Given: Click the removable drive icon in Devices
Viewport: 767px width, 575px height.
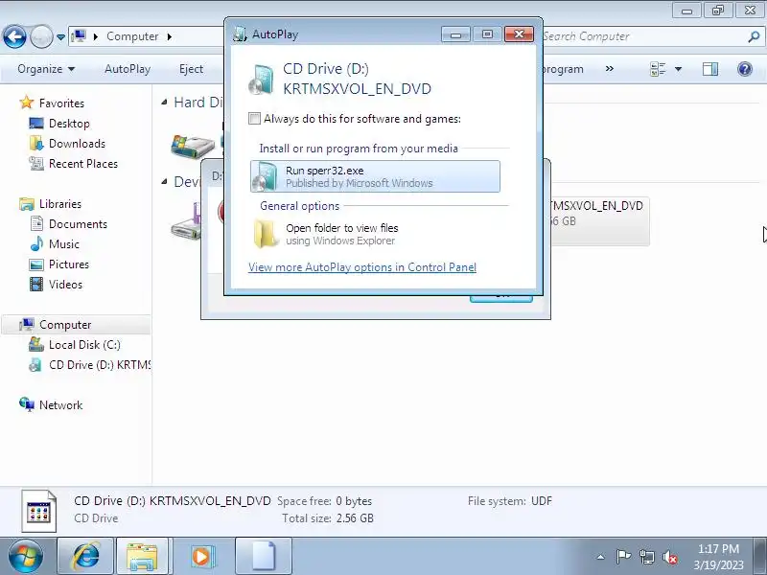Looking at the screenshot, I should 186,221.
